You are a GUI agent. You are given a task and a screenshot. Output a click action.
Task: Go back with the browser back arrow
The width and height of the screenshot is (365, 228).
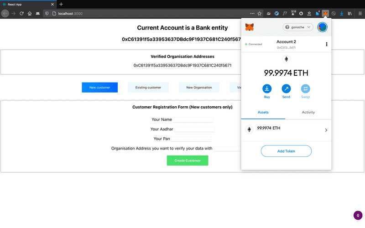(x=5, y=14)
